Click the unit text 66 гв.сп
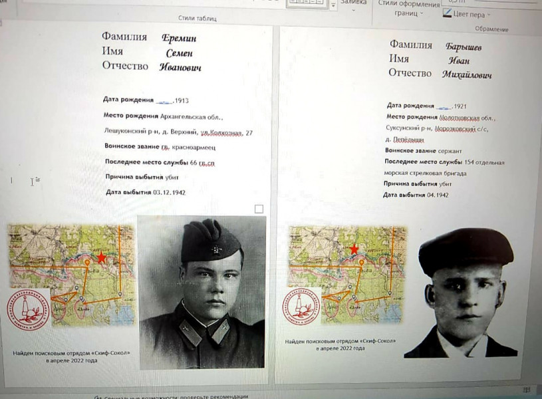This screenshot has width=542, height=399. [x=203, y=163]
